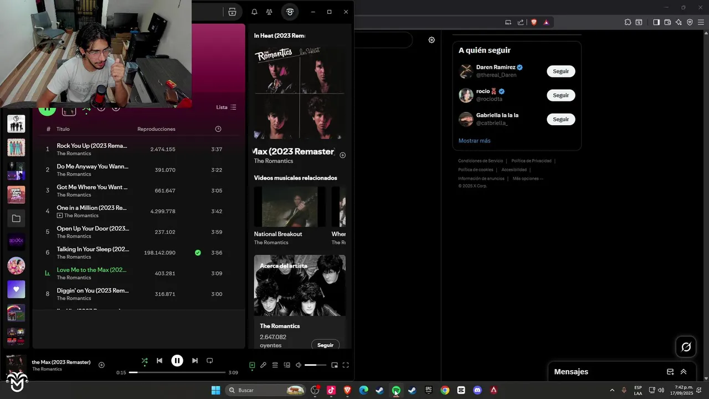The image size is (709, 399).
Task: Open Spotify notifications bell
Action: coord(254,12)
